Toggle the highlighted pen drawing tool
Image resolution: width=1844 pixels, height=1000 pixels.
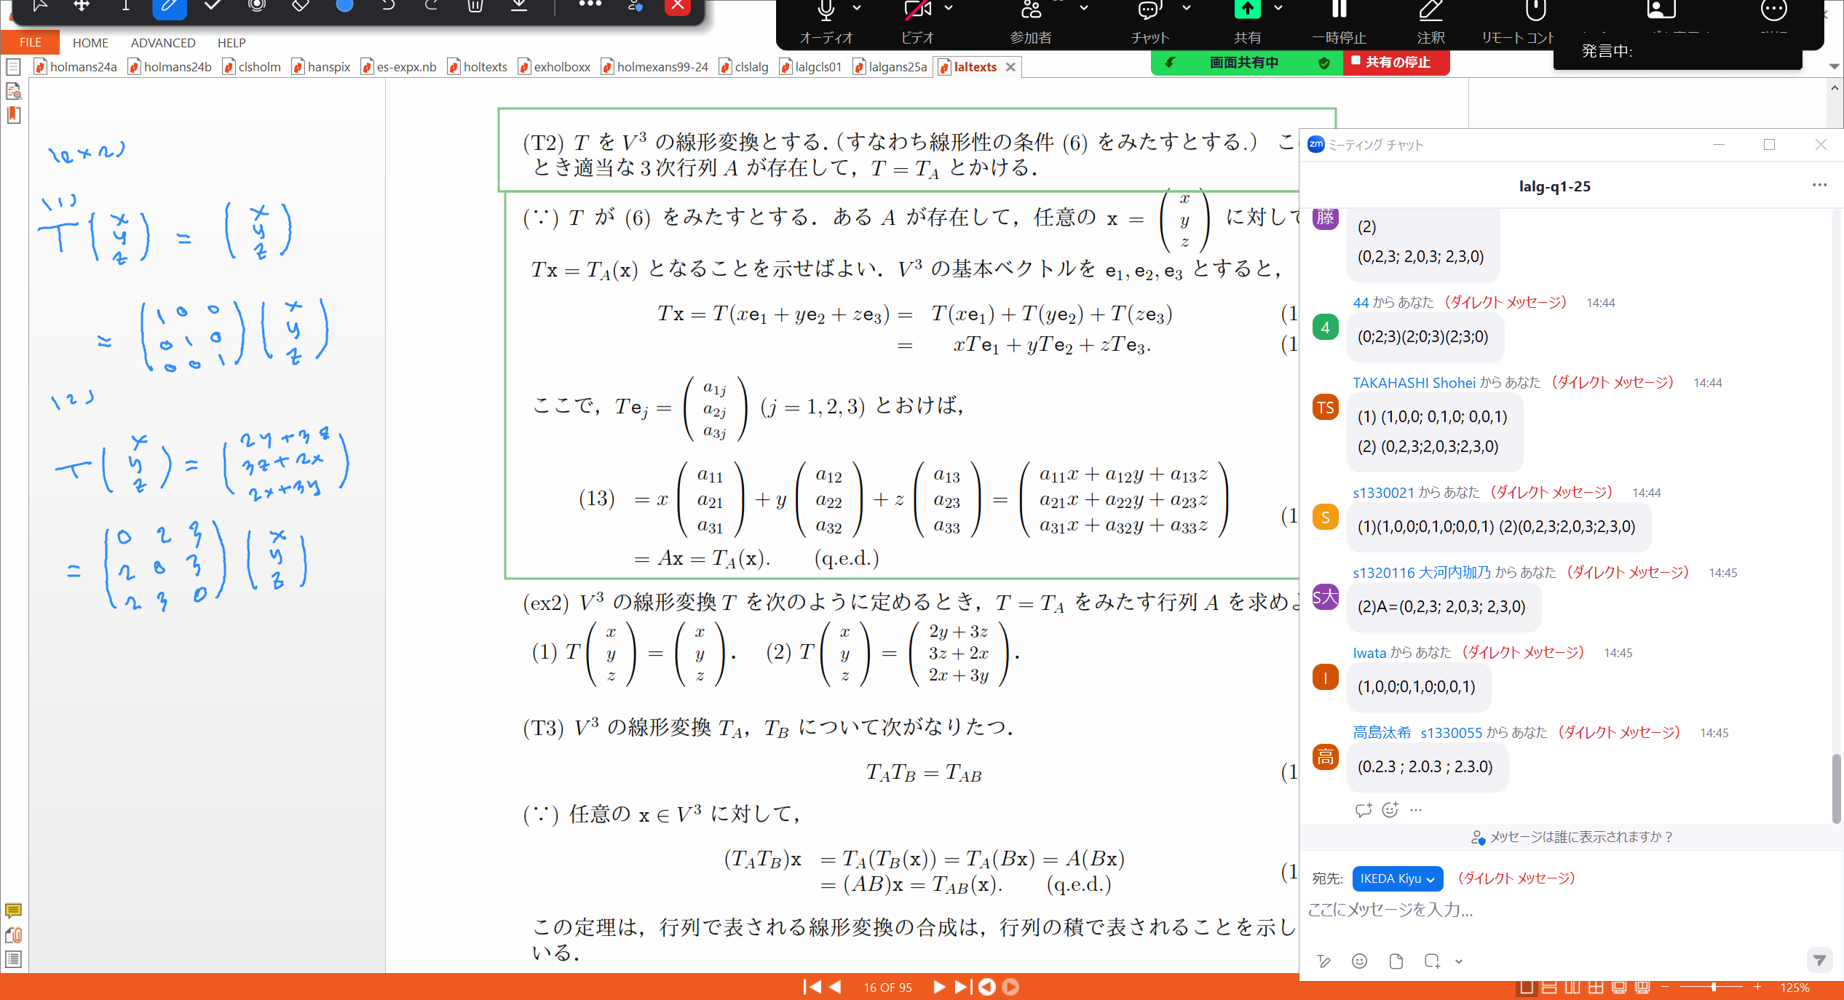coord(169,6)
